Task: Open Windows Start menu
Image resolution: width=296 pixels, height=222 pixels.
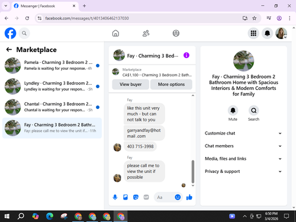Action: pyautogui.click(x=7, y=216)
